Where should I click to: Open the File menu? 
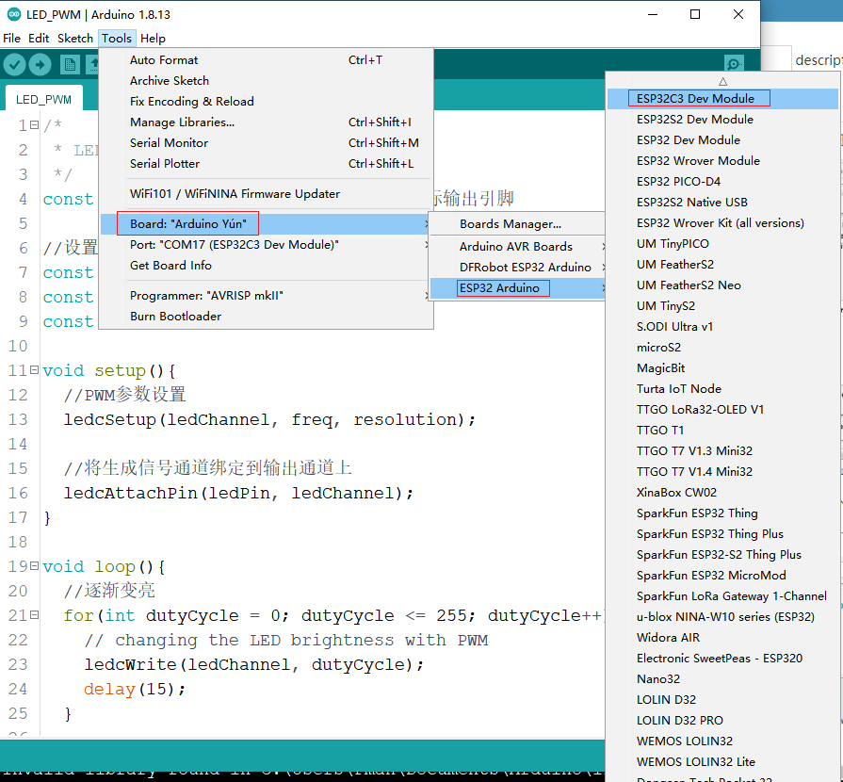tap(12, 39)
